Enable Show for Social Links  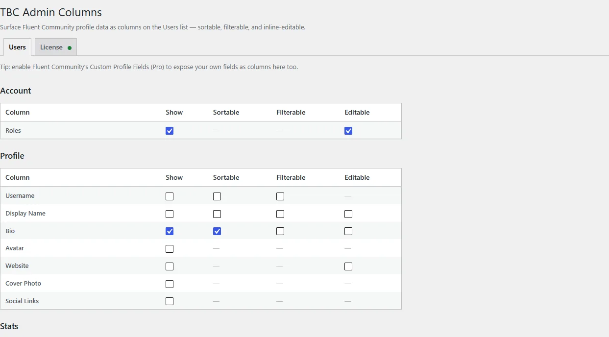pyautogui.click(x=170, y=301)
